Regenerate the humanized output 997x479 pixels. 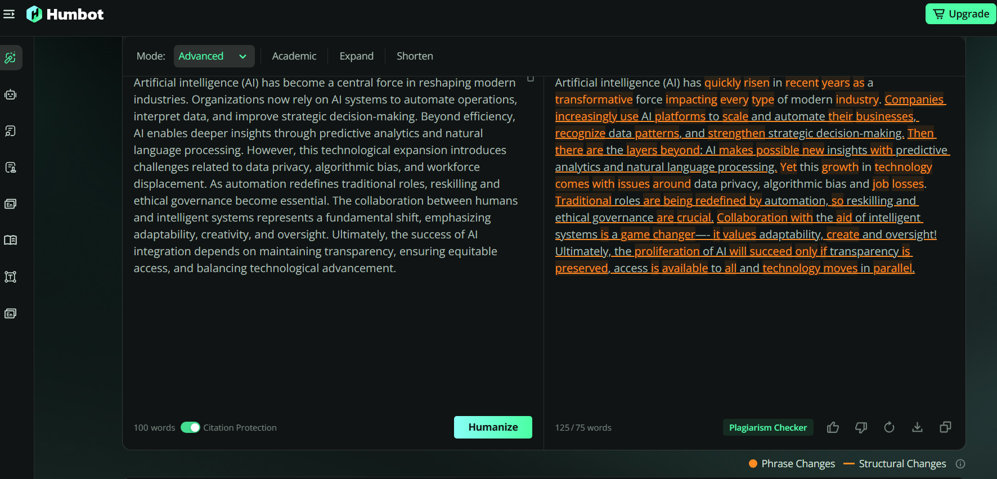889,427
